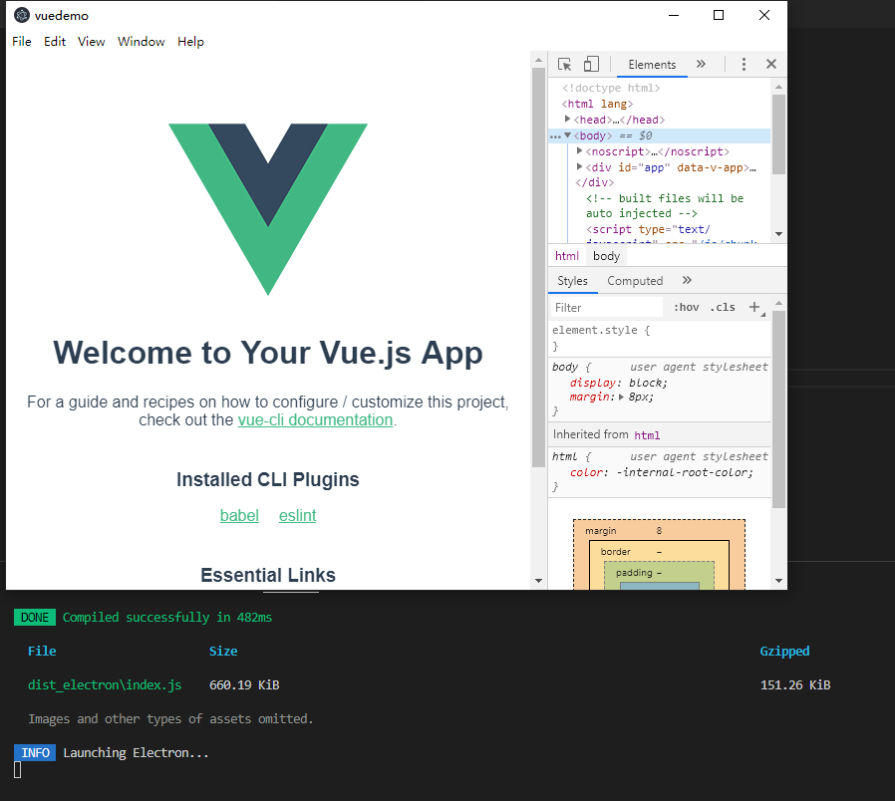Open the Window menu
Image resolution: width=895 pixels, height=801 pixels.
pos(141,41)
